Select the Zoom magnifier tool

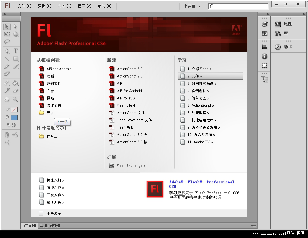(15, 99)
